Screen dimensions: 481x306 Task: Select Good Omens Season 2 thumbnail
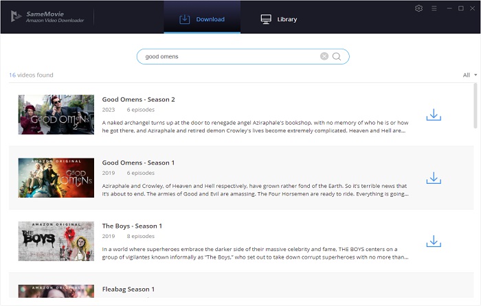(x=56, y=115)
